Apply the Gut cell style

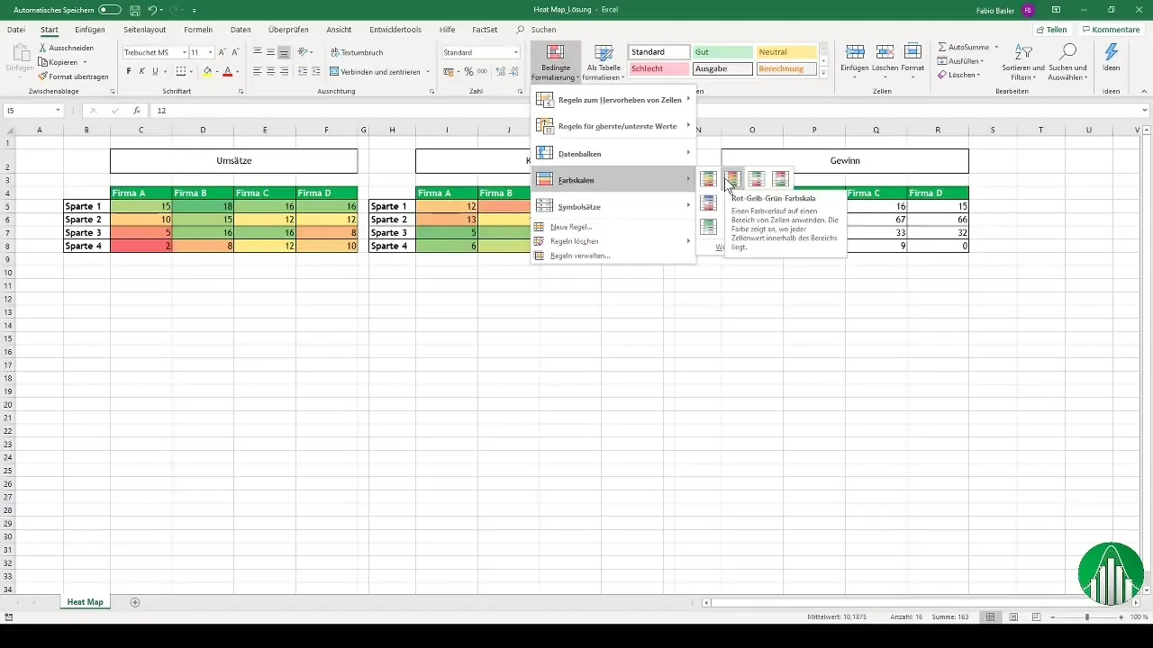[x=723, y=52]
